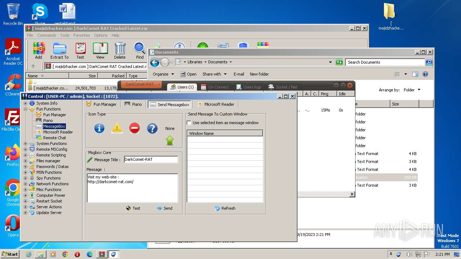Select Server Actions tree item
Image resolution: width=461 pixels, height=259 pixels.
tap(49, 207)
